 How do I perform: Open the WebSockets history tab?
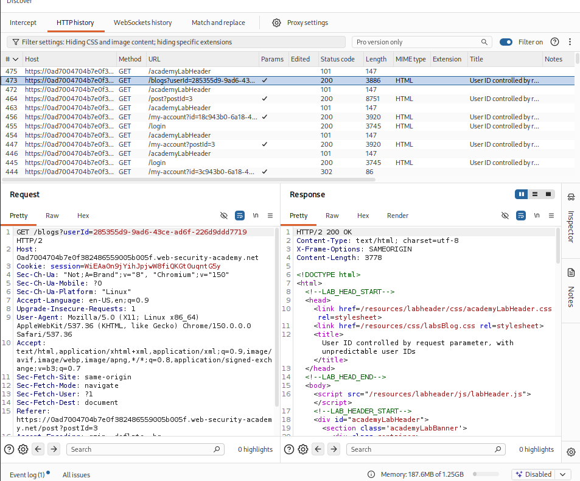click(x=143, y=23)
